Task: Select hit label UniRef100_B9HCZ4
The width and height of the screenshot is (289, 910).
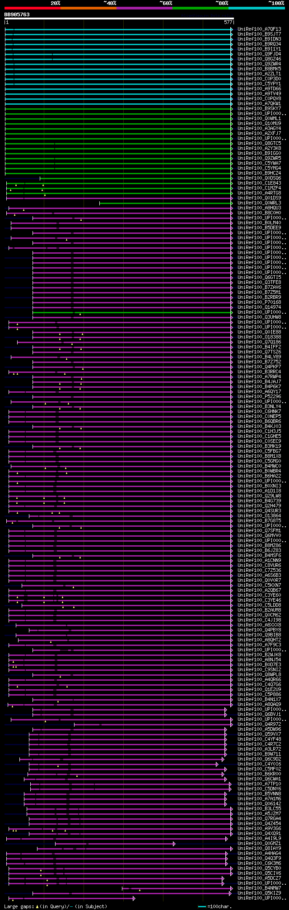Action: [x=259, y=173]
